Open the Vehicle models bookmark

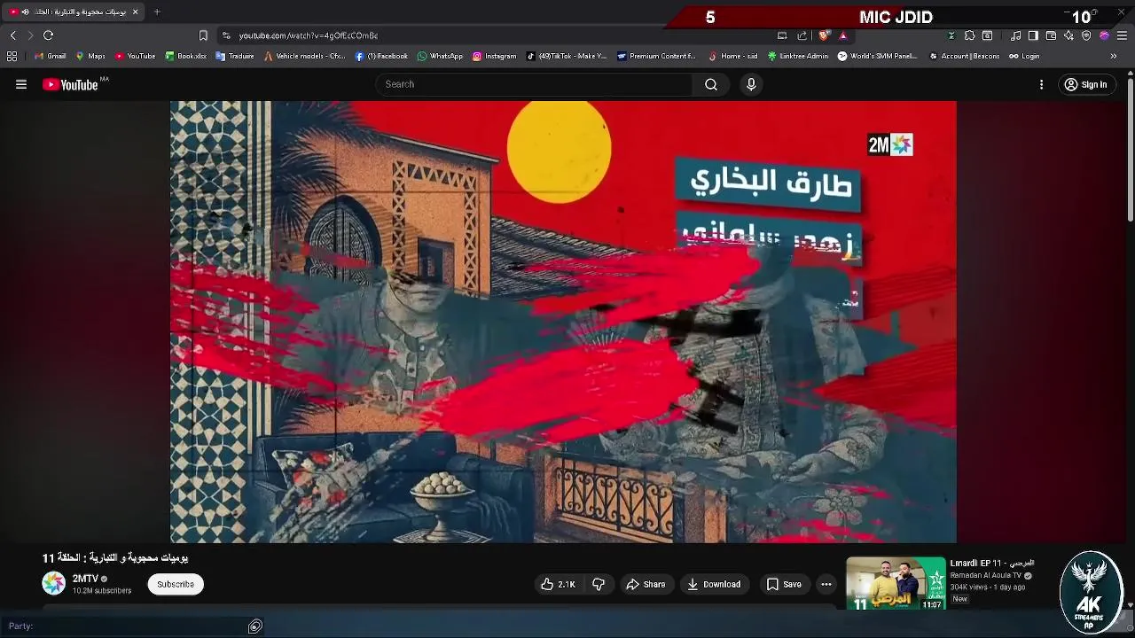(x=304, y=56)
